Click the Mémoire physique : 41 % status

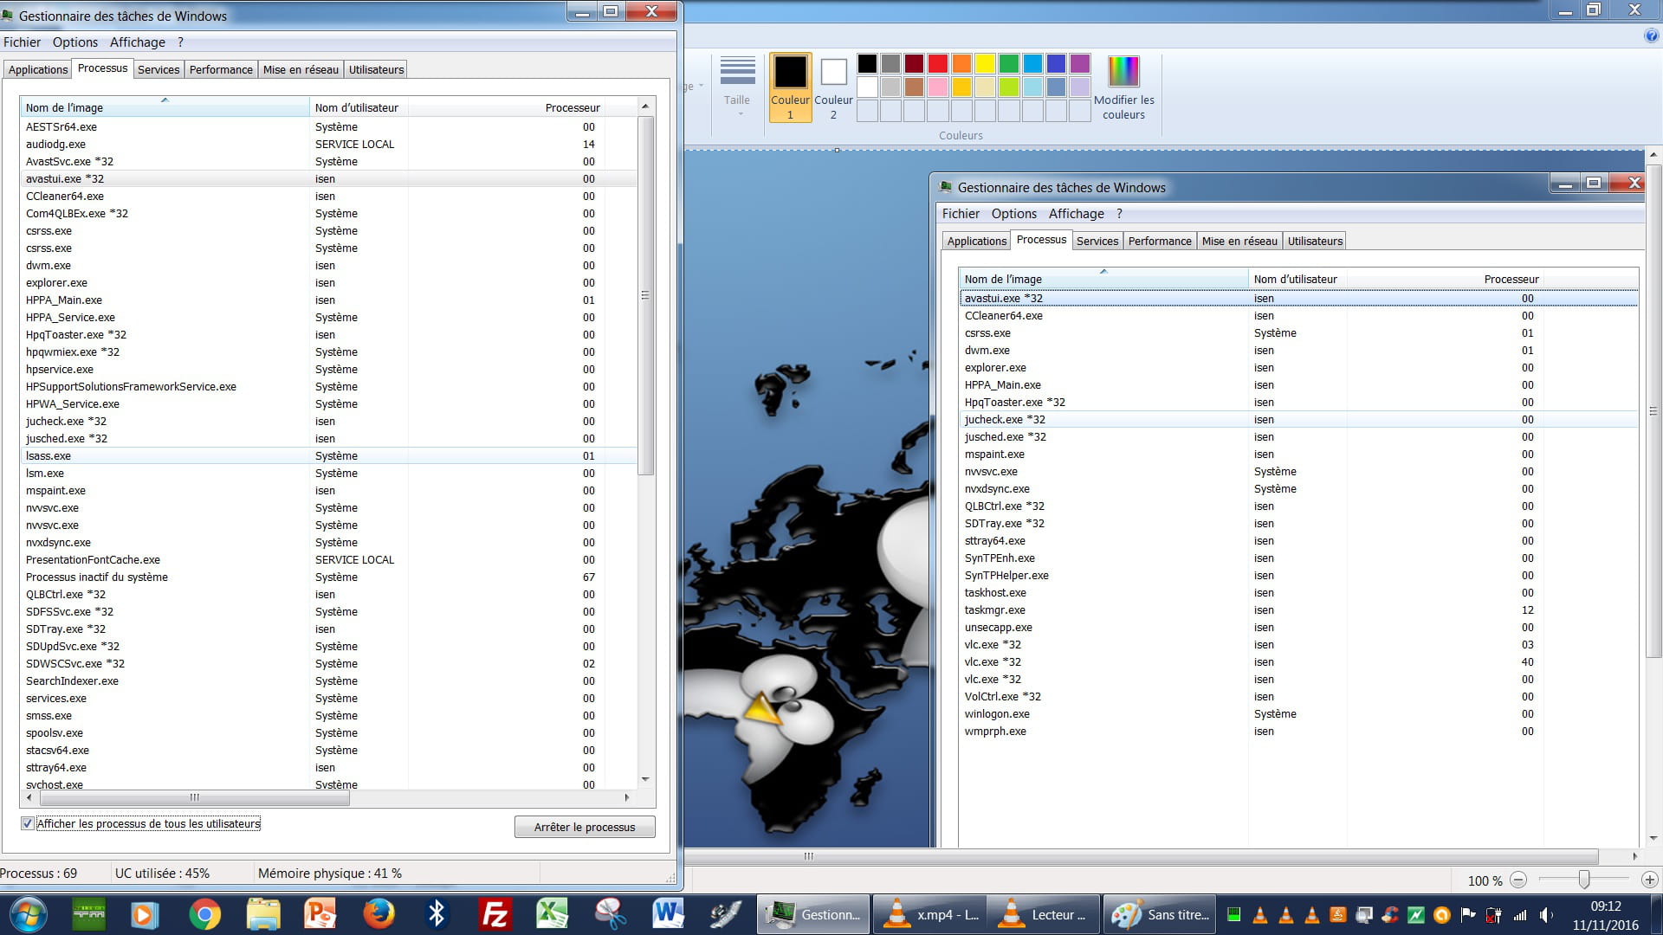coord(329,873)
